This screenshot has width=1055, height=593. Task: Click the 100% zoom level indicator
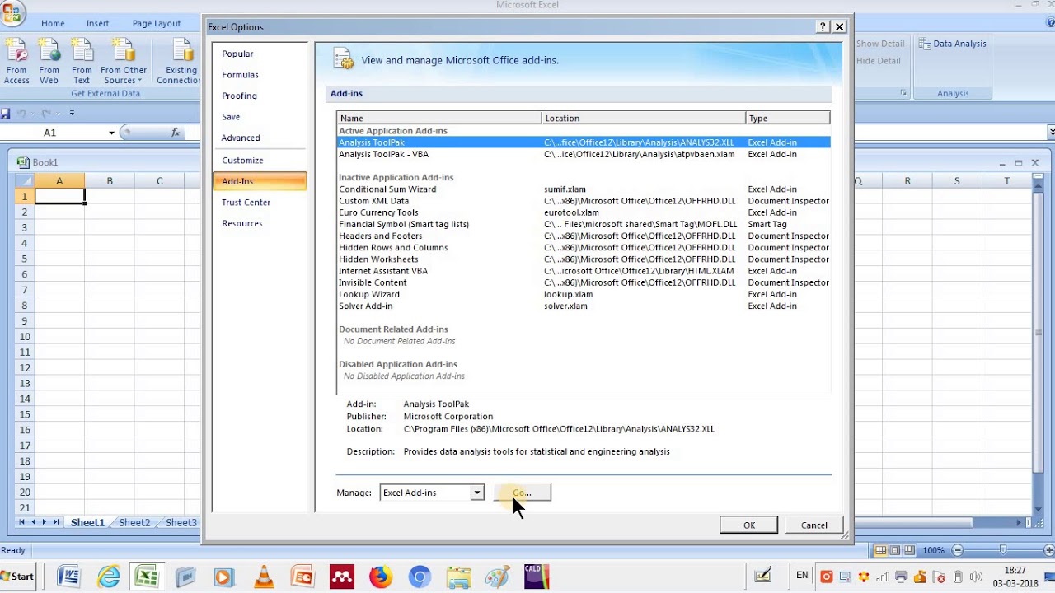[x=933, y=550]
